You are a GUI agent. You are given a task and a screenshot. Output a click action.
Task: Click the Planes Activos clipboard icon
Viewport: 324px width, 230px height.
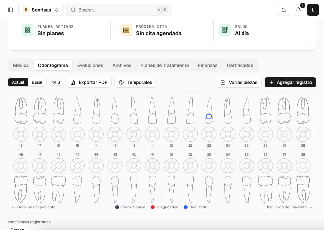click(27, 30)
